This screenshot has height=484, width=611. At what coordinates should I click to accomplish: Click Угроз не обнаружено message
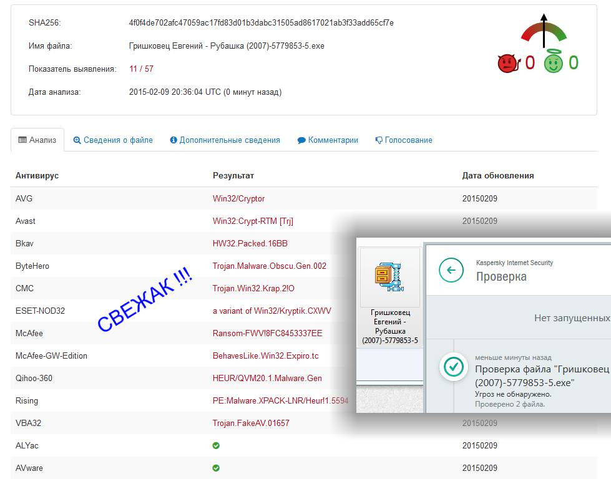tap(513, 394)
